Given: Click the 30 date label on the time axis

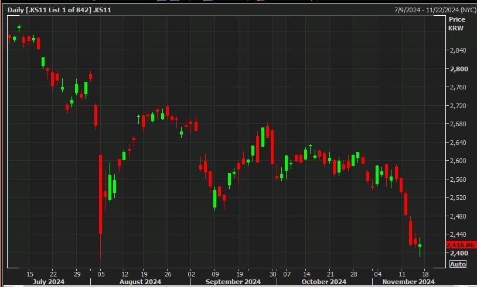Looking at the screenshot, I should click(x=273, y=274).
